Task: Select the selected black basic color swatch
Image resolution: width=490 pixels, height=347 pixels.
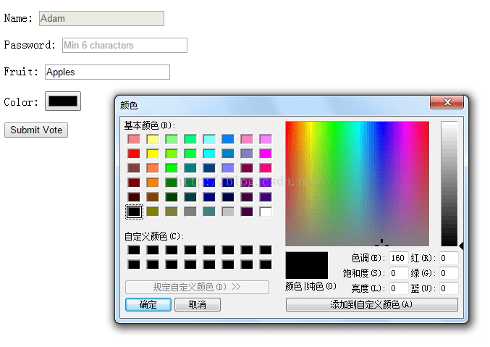Action: tap(134, 212)
